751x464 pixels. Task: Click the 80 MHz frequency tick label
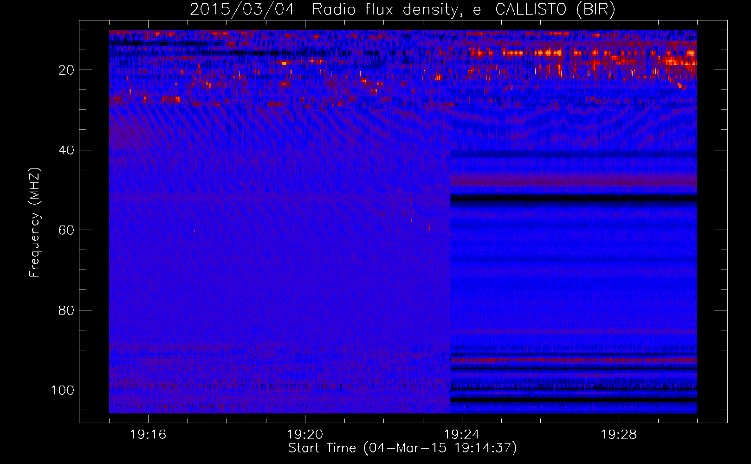pos(66,310)
